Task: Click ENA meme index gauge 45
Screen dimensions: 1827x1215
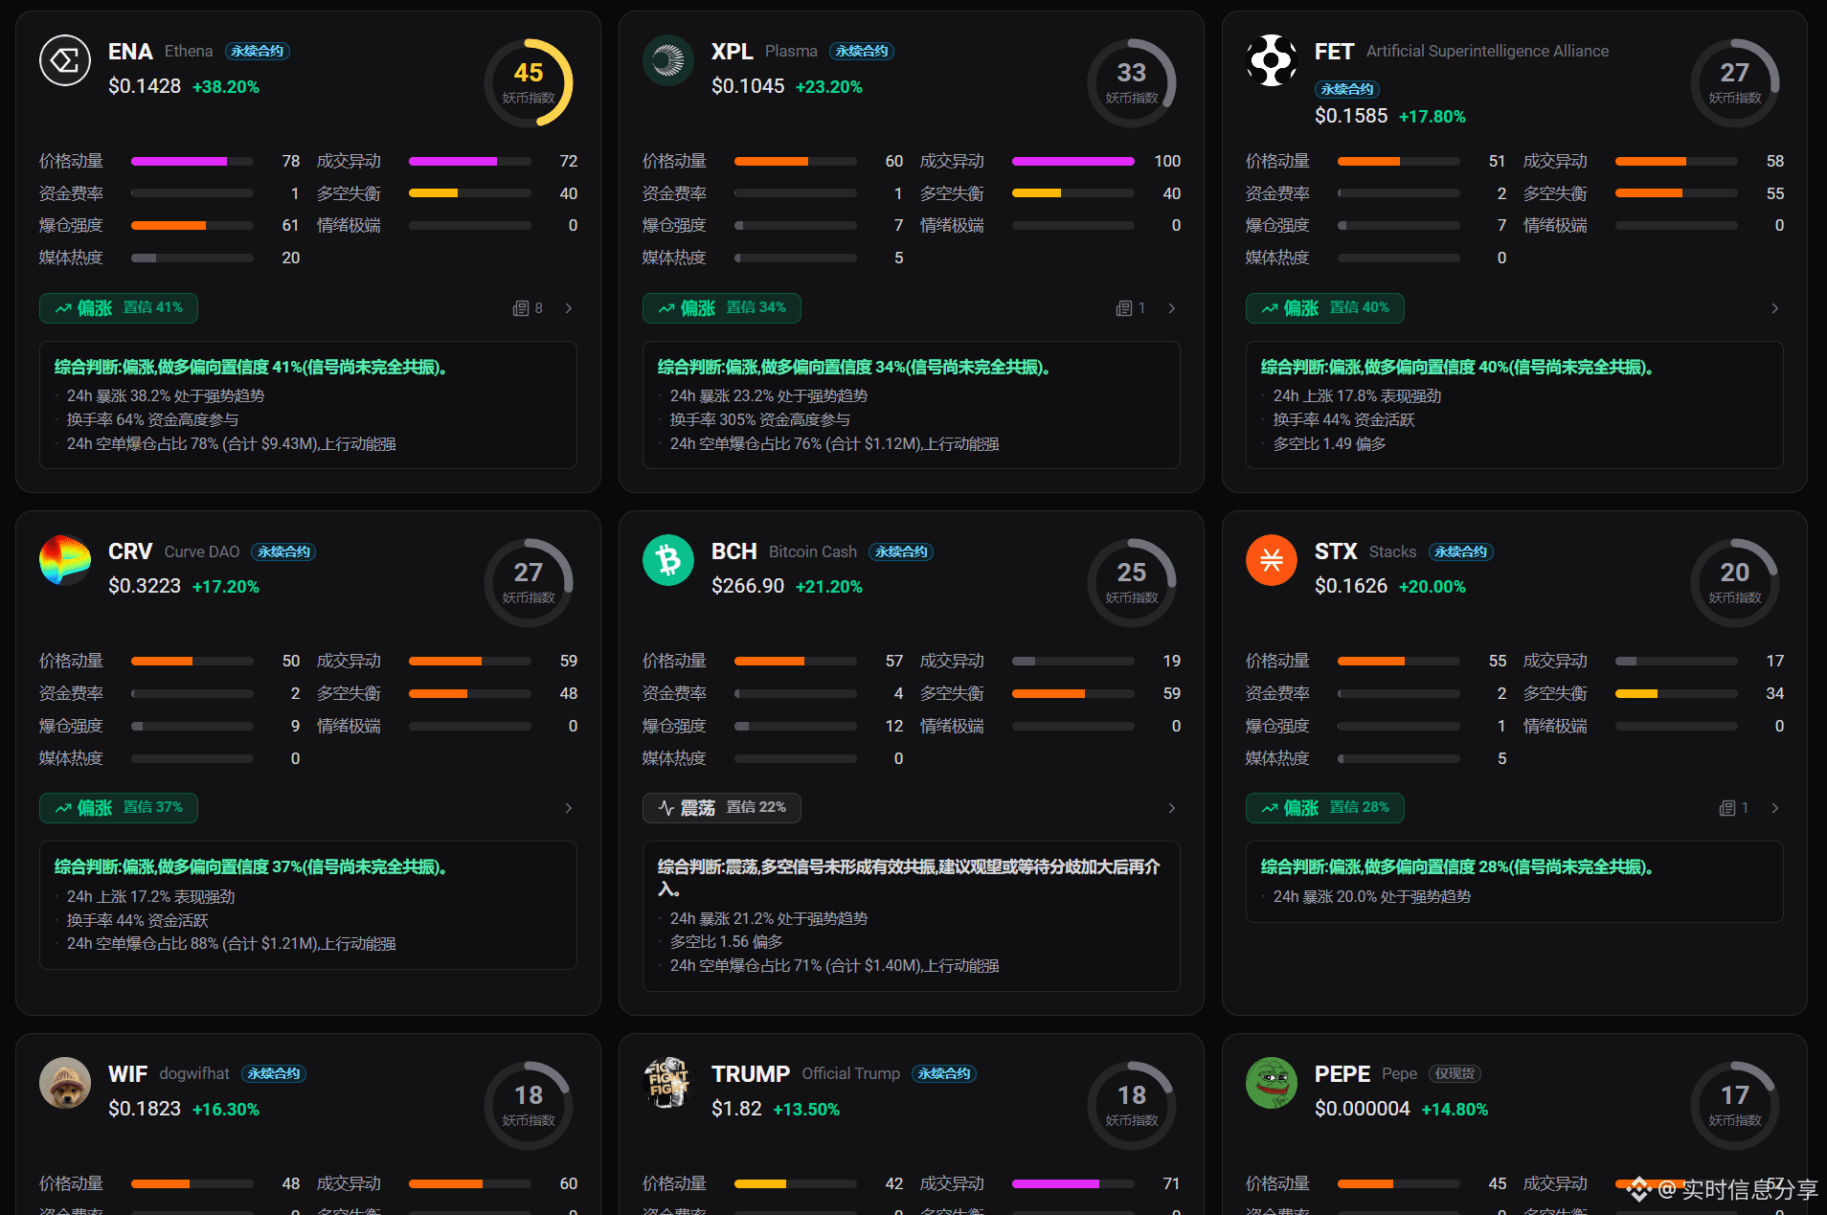Action: point(529,82)
